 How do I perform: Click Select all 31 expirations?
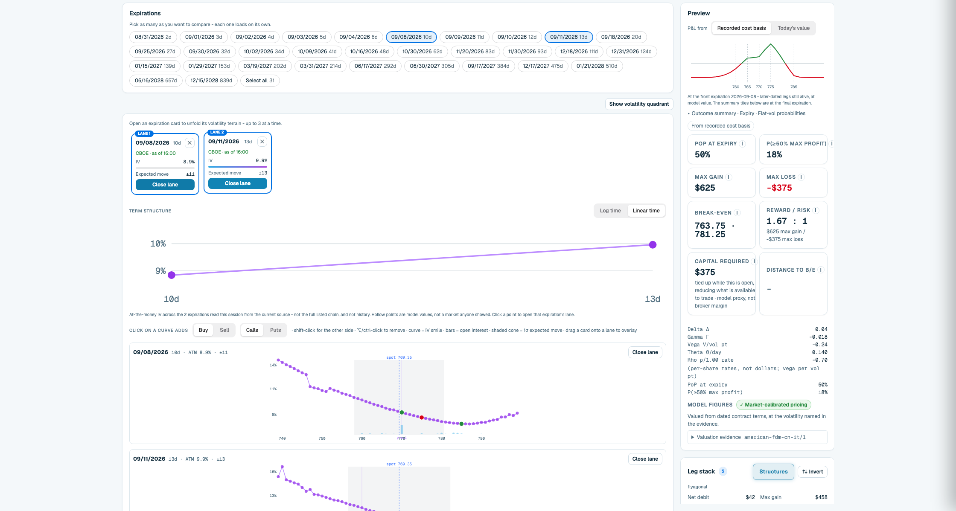pos(260,81)
